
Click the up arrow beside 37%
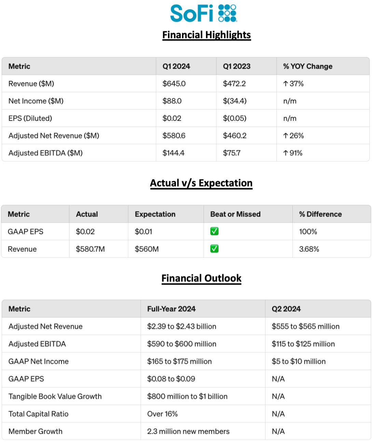286,84
